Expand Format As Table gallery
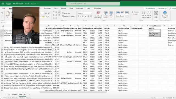This screenshot has height=99, width=176. [106, 15]
